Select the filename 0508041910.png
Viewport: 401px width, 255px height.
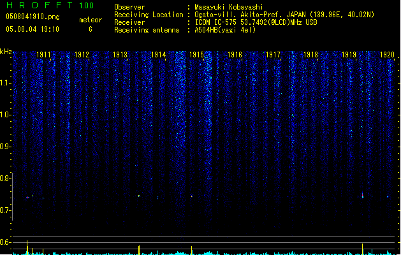(x=33, y=17)
